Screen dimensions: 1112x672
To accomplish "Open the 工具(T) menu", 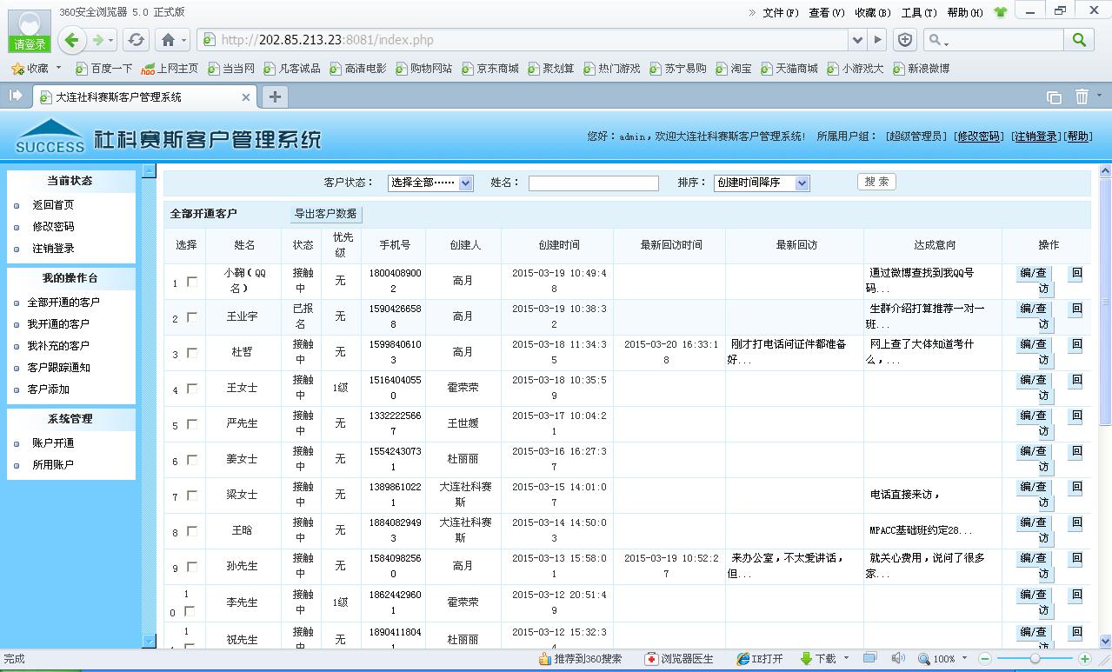I will point(919,12).
